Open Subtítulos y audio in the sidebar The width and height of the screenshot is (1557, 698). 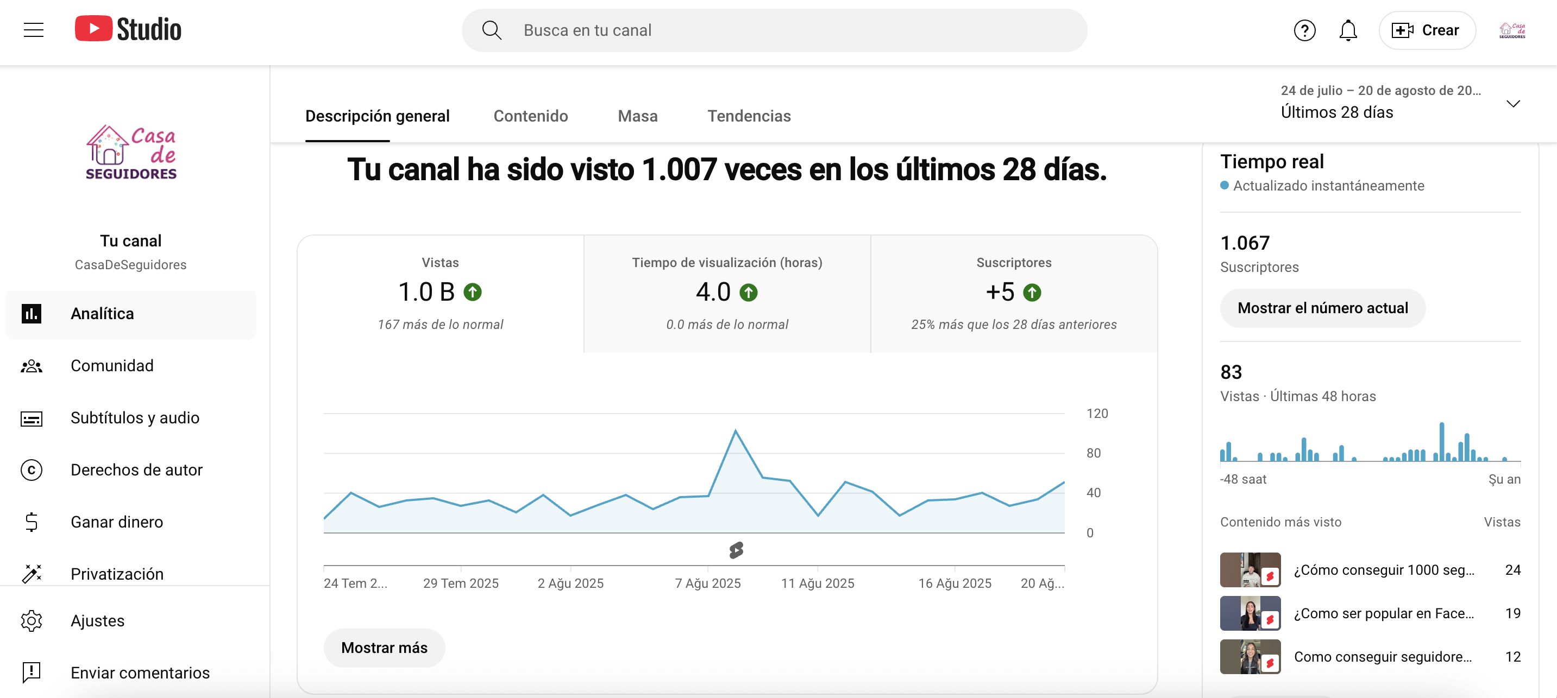coord(130,418)
